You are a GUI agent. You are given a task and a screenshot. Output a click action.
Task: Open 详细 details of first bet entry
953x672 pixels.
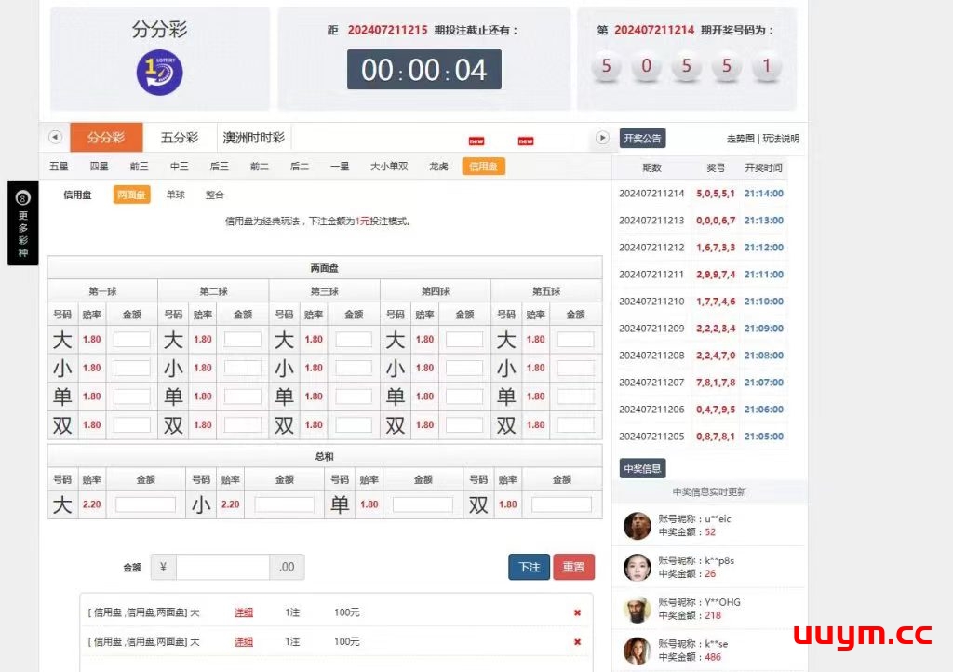[x=244, y=613]
